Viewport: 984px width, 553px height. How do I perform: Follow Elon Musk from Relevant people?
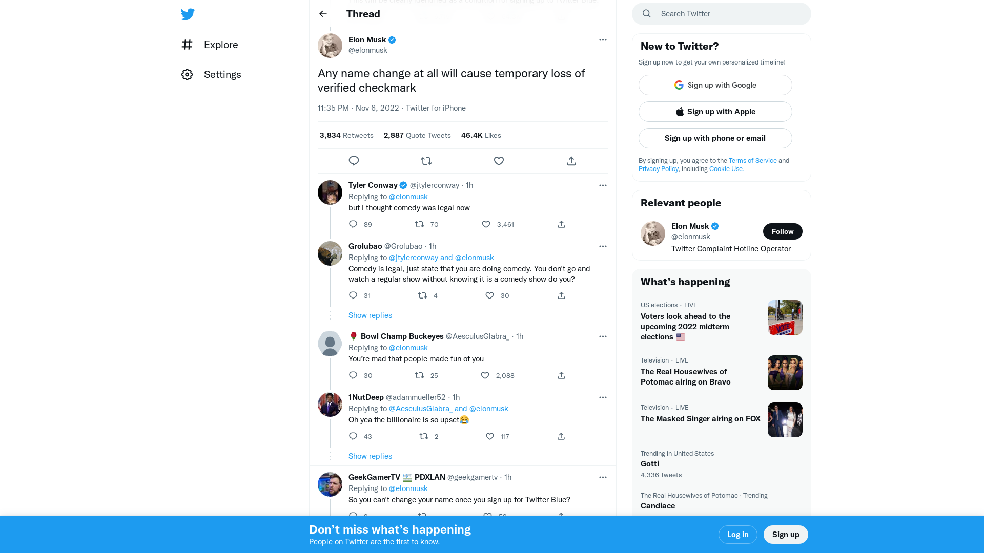pyautogui.click(x=783, y=231)
